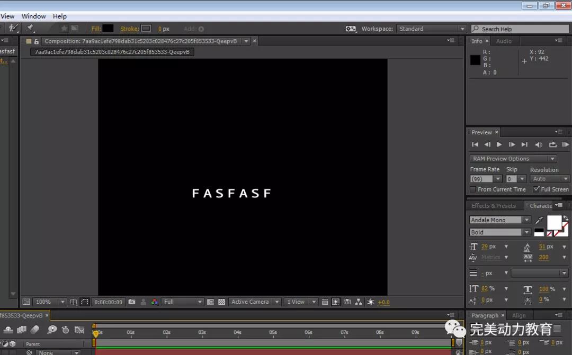
Task: Click the Play button in Preview panel
Action: [x=499, y=144]
